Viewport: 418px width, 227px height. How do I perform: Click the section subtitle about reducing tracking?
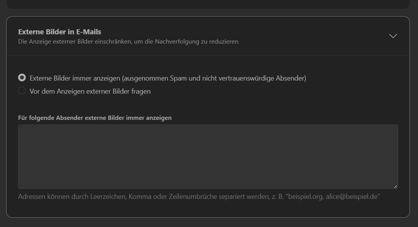pyautogui.click(x=128, y=42)
